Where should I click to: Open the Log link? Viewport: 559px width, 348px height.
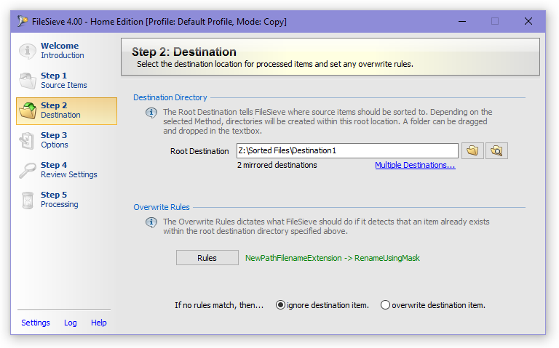[70, 323]
